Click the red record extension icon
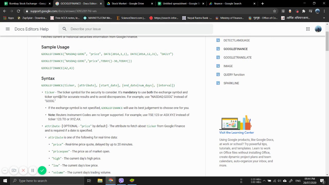The image size is (329, 185). point(297,11)
